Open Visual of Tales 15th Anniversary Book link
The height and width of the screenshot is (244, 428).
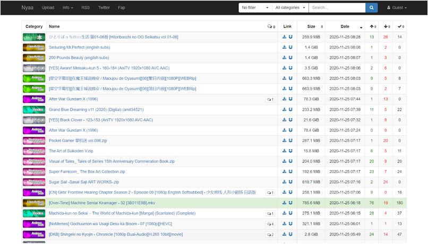tap(112, 161)
